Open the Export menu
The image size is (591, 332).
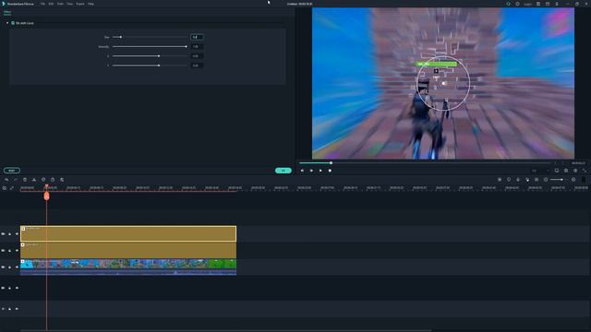[x=80, y=4]
